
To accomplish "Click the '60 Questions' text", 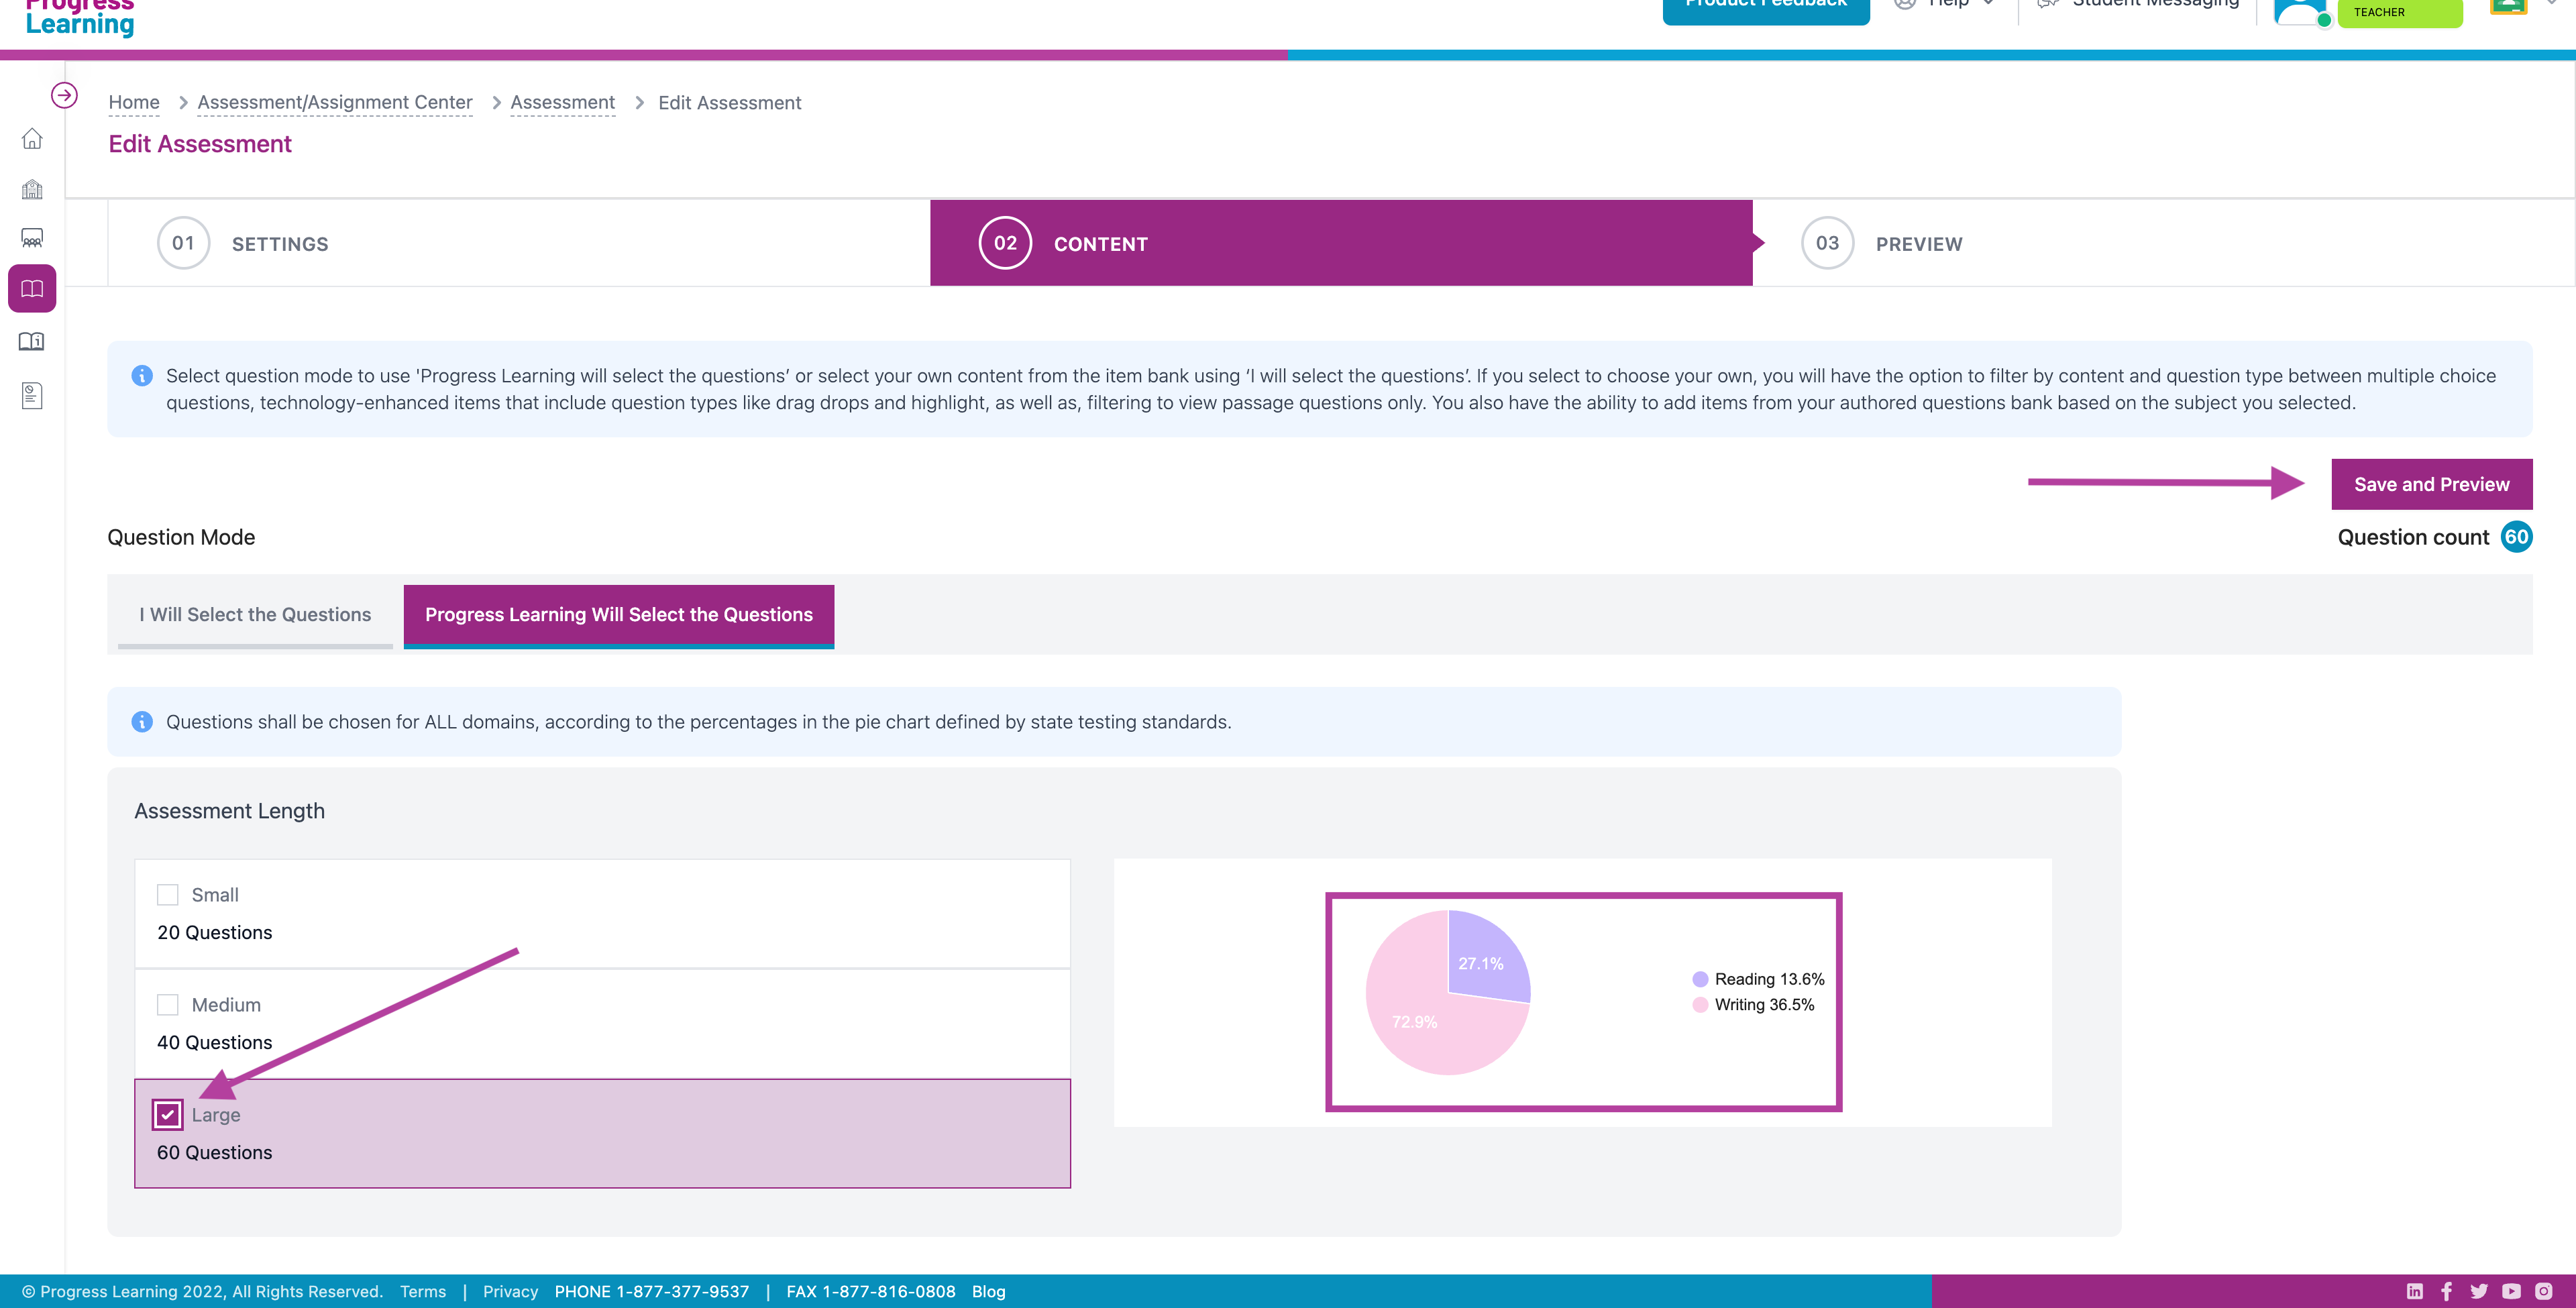I will 215,1153.
